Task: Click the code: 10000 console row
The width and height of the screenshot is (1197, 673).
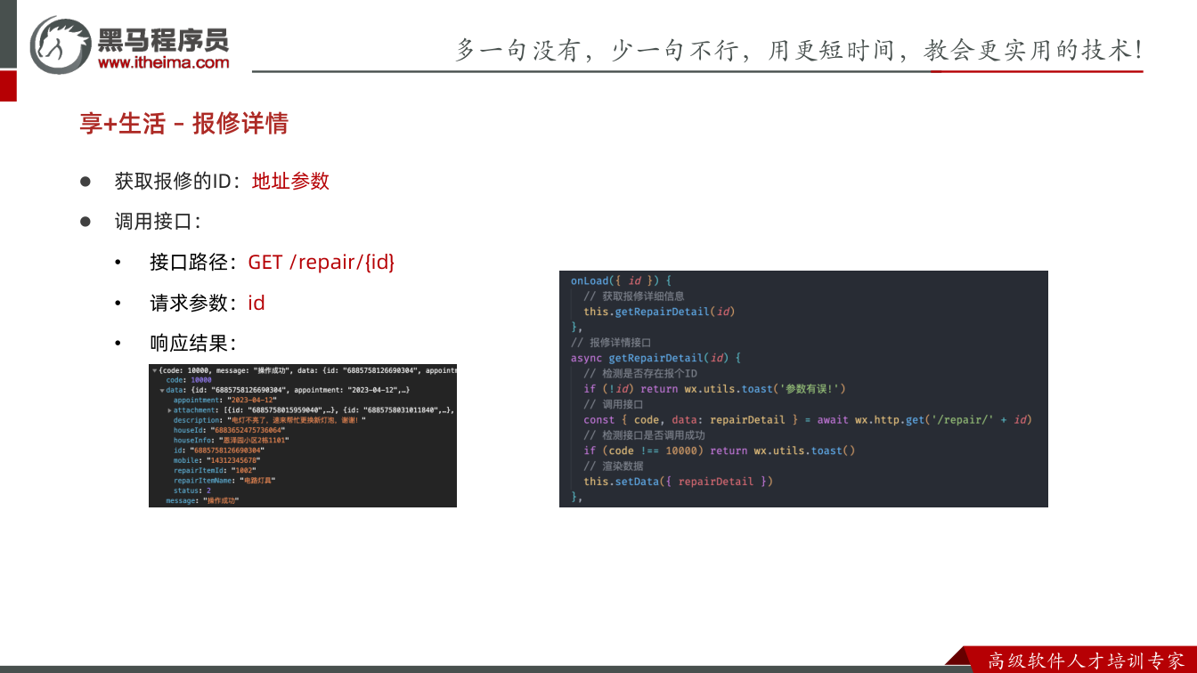Action: 189,380
